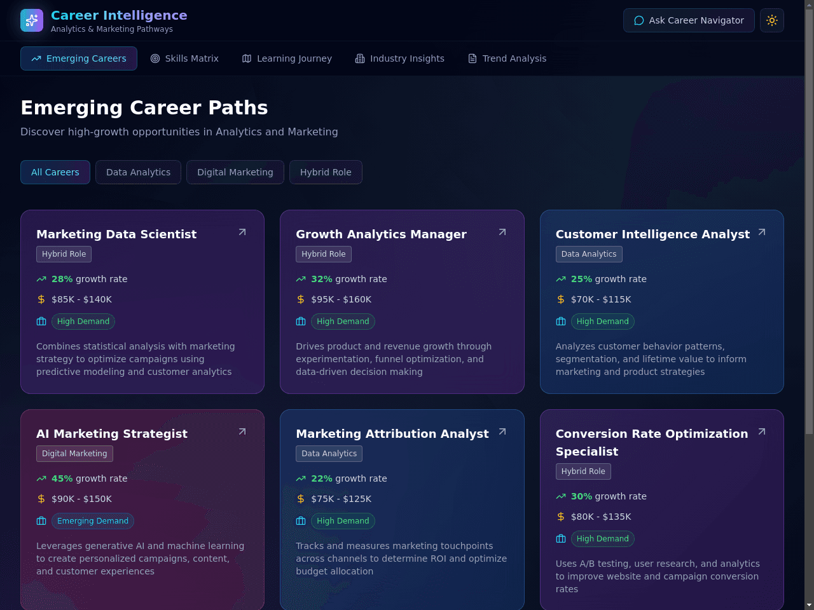
Task: Open Conversion Rate Optimization Specialist arrow icon
Action: pyautogui.click(x=762, y=431)
